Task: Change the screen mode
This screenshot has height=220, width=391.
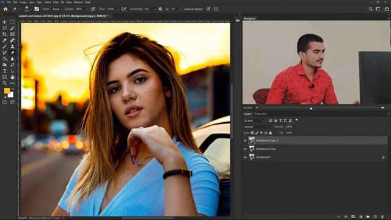Action: [12, 102]
